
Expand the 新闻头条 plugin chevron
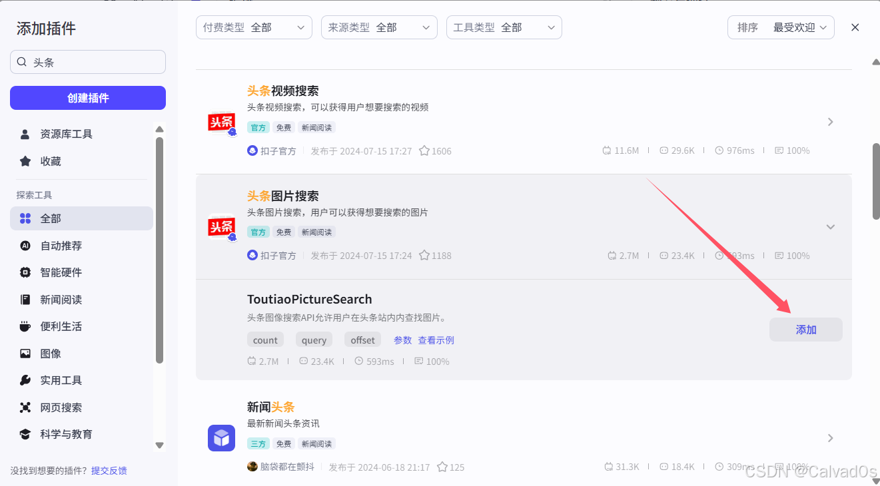[x=830, y=438]
